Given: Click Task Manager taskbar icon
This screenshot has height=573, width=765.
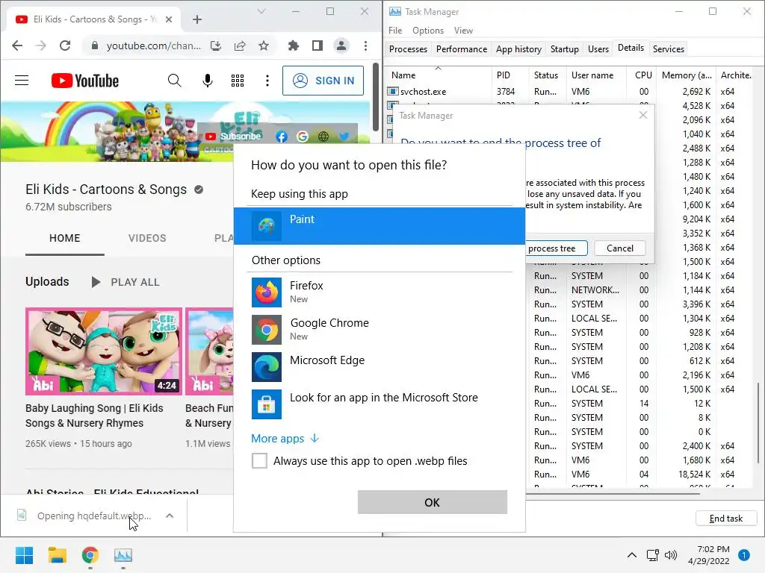Looking at the screenshot, I should click(123, 555).
